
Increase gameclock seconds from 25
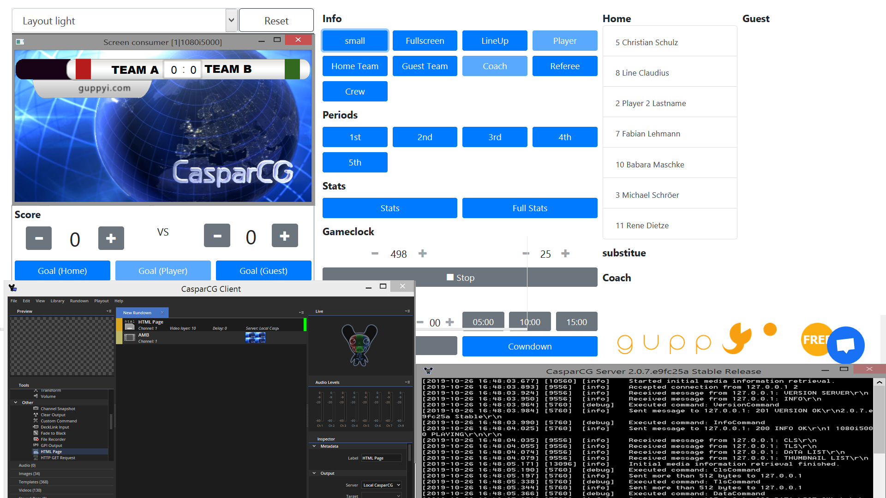tap(565, 254)
